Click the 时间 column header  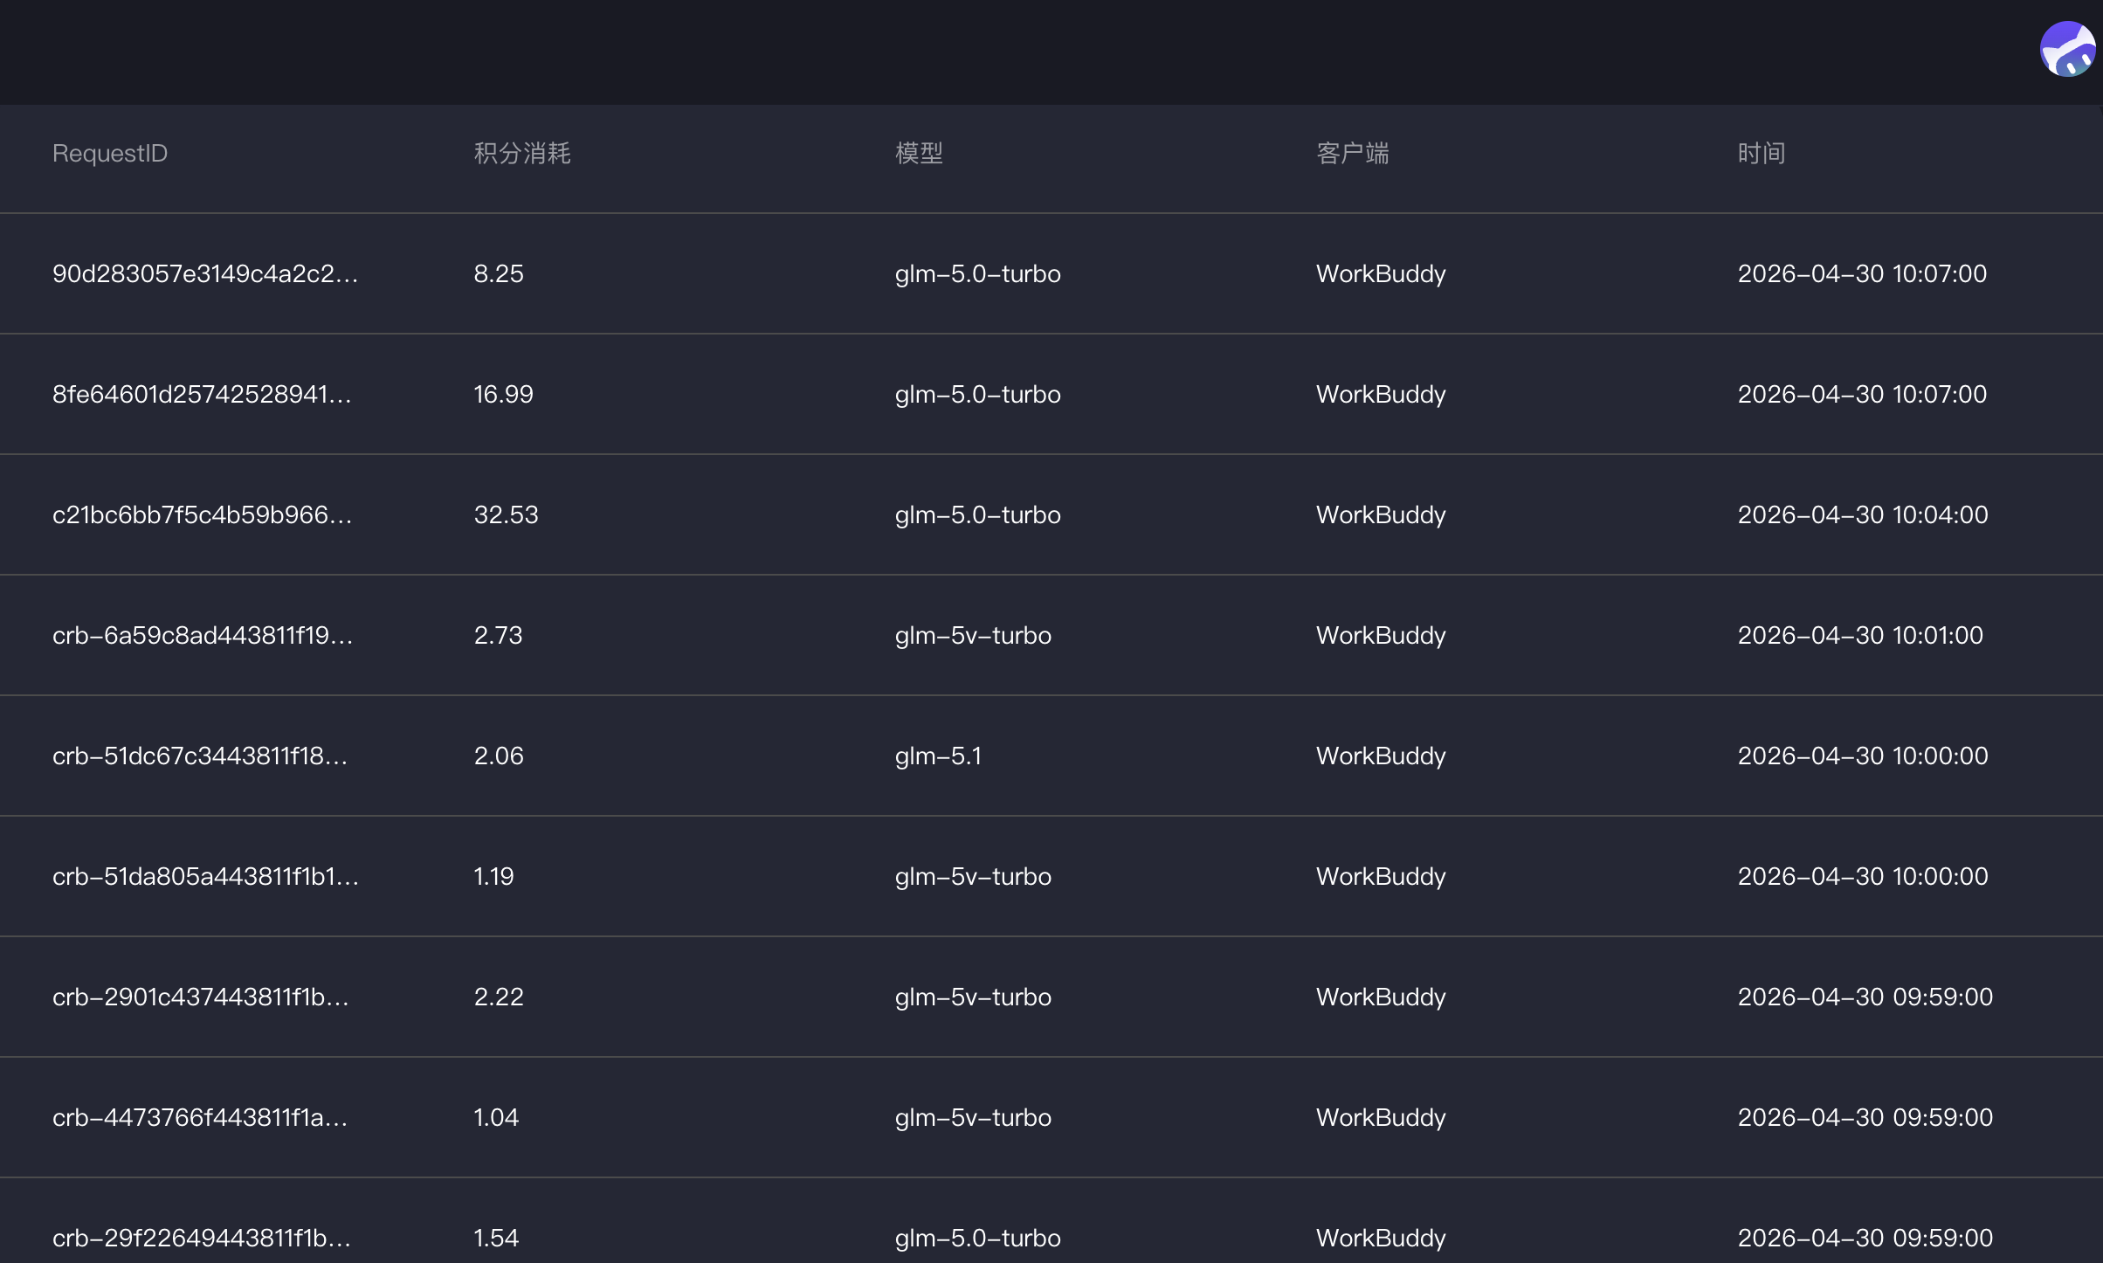(1761, 154)
